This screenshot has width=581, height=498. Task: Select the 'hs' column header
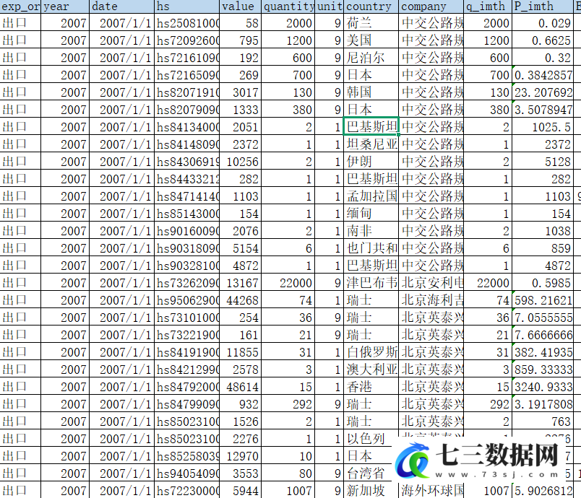pos(186,6)
